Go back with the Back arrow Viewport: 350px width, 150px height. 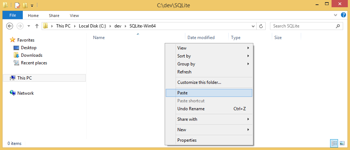coord(9,26)
